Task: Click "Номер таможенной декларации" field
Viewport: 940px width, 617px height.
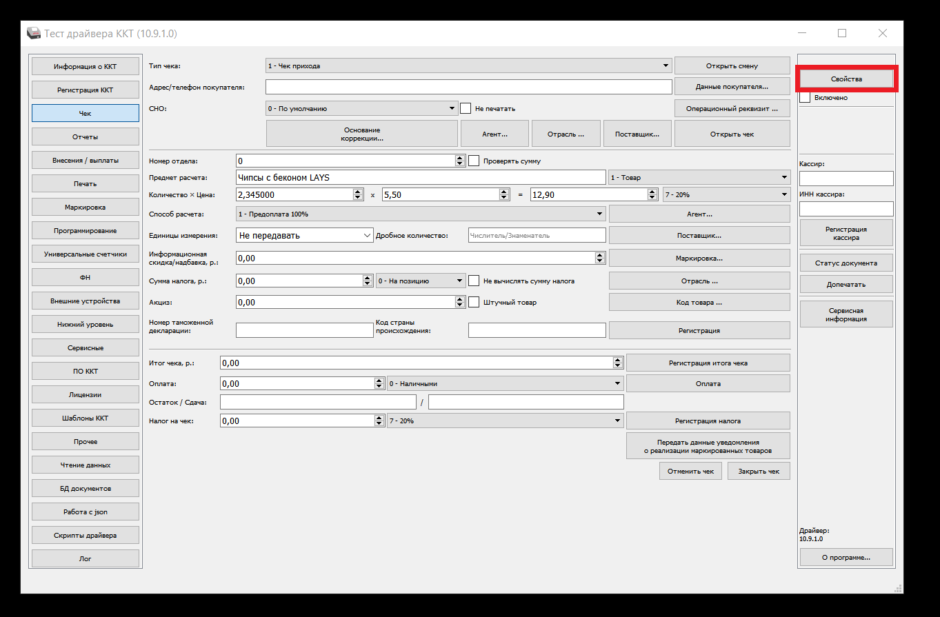Action: (304, 330)
